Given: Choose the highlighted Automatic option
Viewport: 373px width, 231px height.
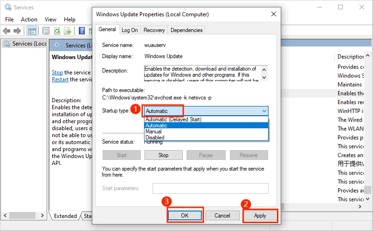Looking at the screenshot, I should coord(206,125).
